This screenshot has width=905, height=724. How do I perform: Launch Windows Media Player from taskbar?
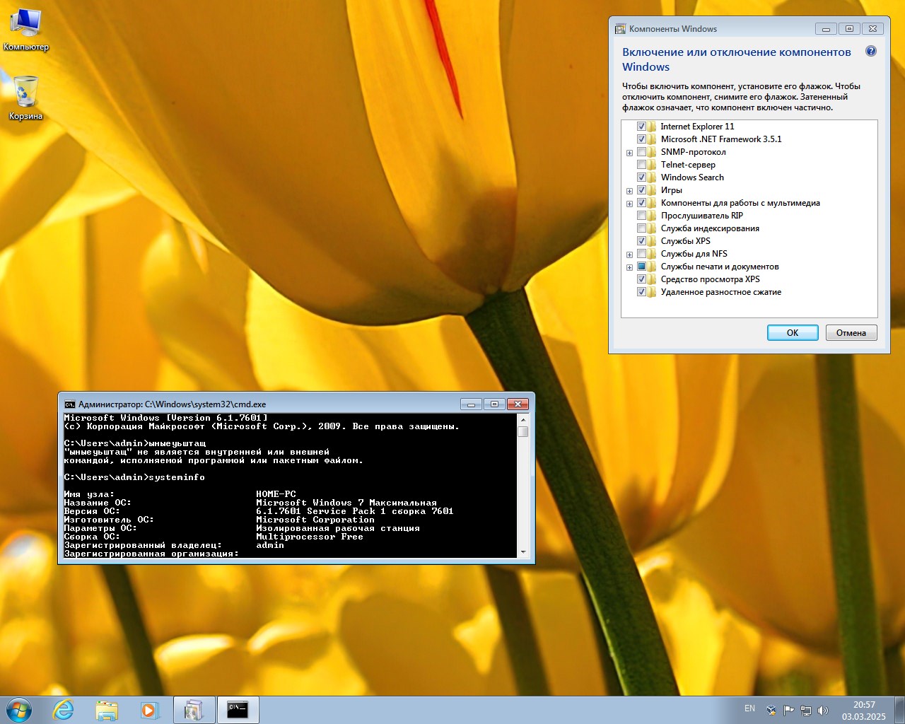(x=150, y=710)
